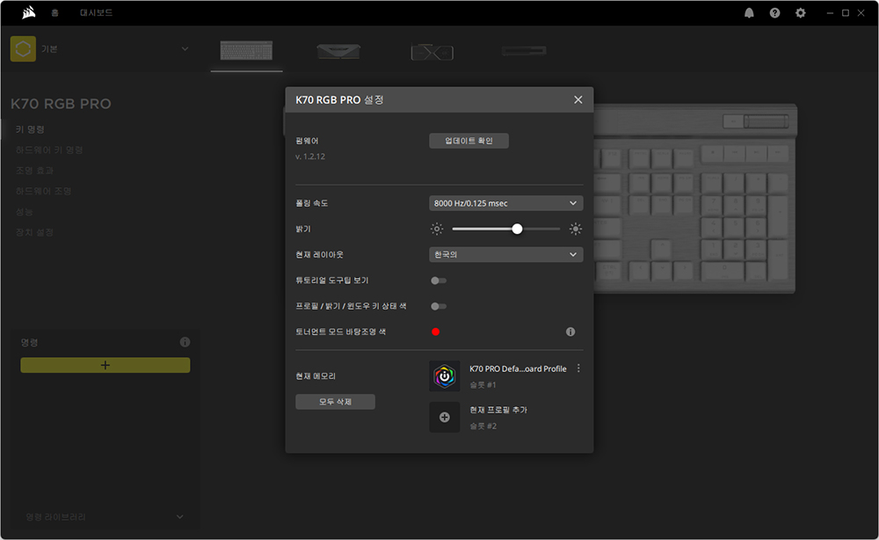Open the iCUE settings gear icon
The width and height of the screenshot is (879, 540).
801,13
